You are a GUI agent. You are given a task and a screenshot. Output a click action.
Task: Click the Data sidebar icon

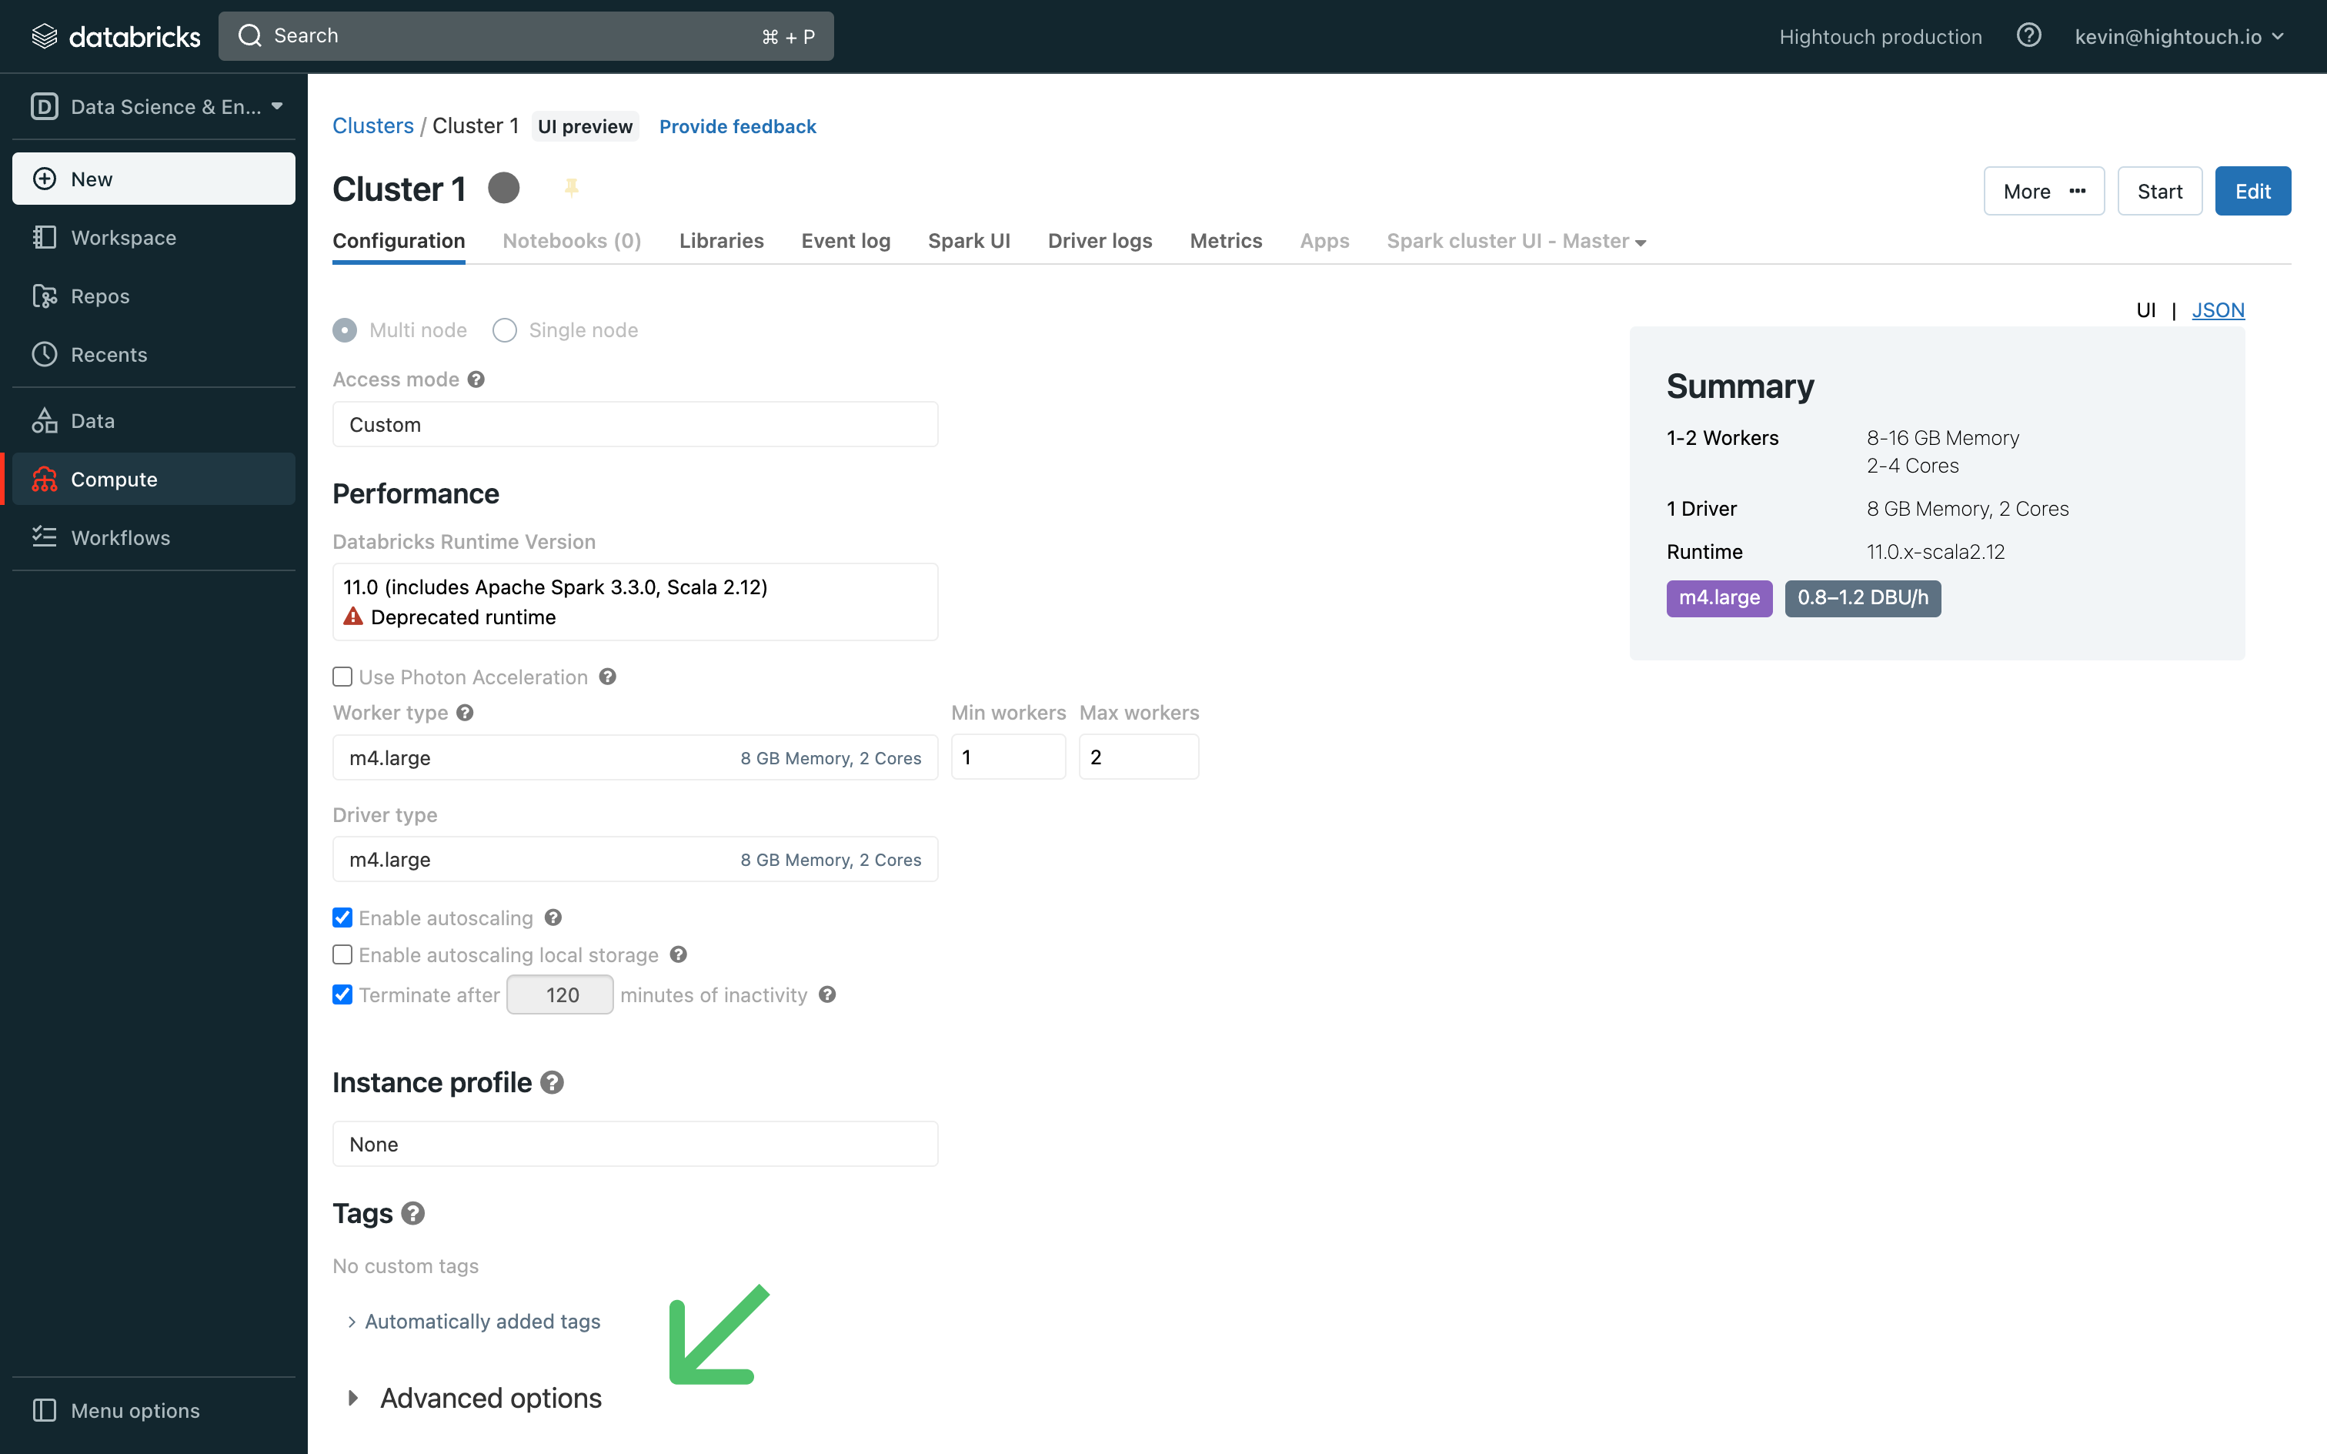click(x=45, y=420)
